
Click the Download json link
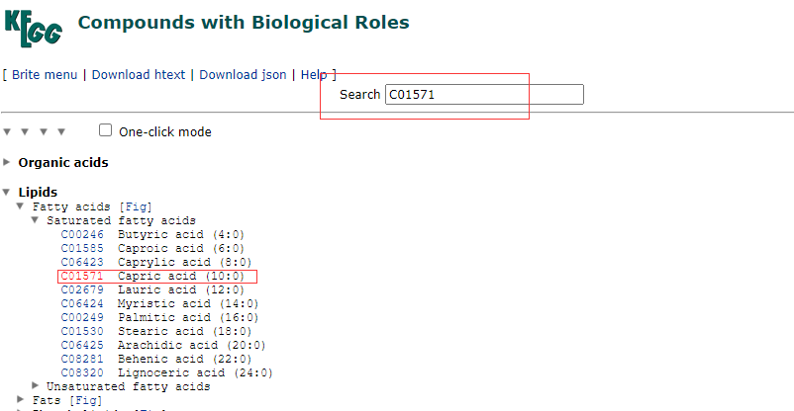coord(243,75)
